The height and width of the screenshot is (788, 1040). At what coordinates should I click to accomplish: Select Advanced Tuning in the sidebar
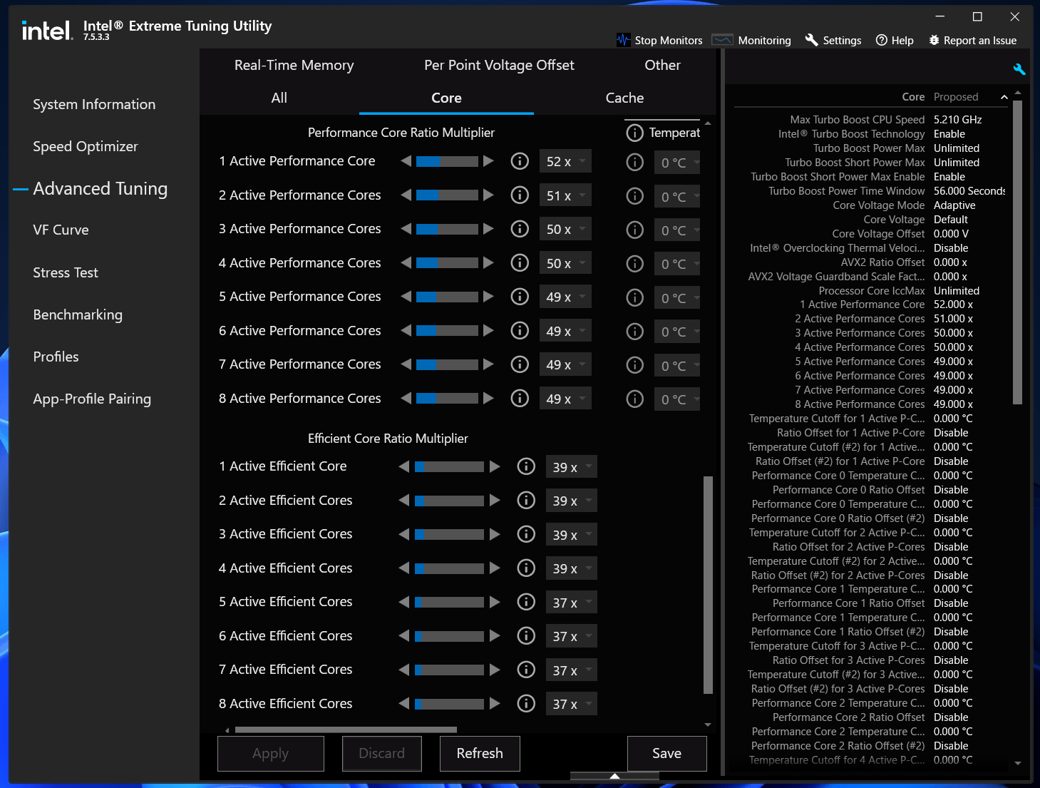tap(101, 189)
